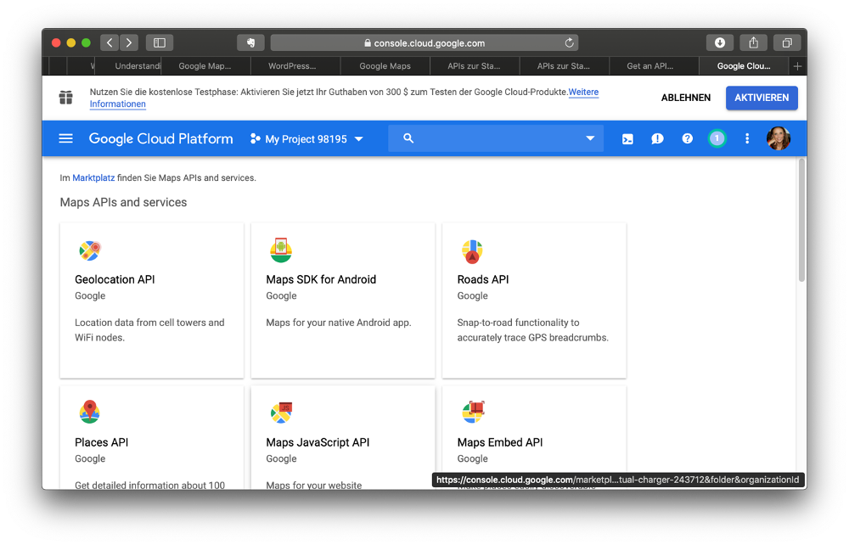Click the search magnifier icon
The image size is (849, 545).
coord(408,138)
